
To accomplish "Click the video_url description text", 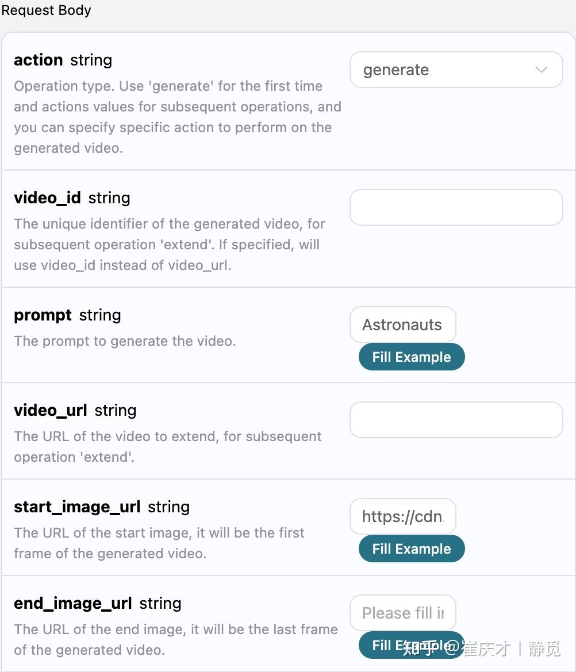I will click(167, 446).
